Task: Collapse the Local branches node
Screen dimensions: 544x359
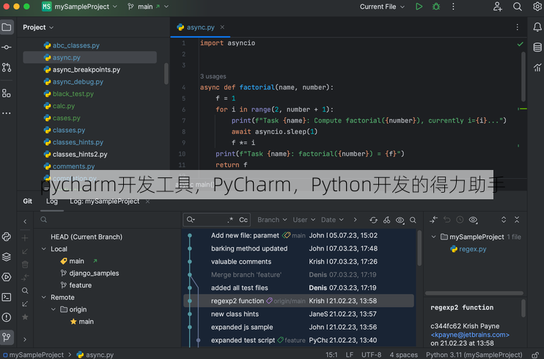Action: point(44,249)
